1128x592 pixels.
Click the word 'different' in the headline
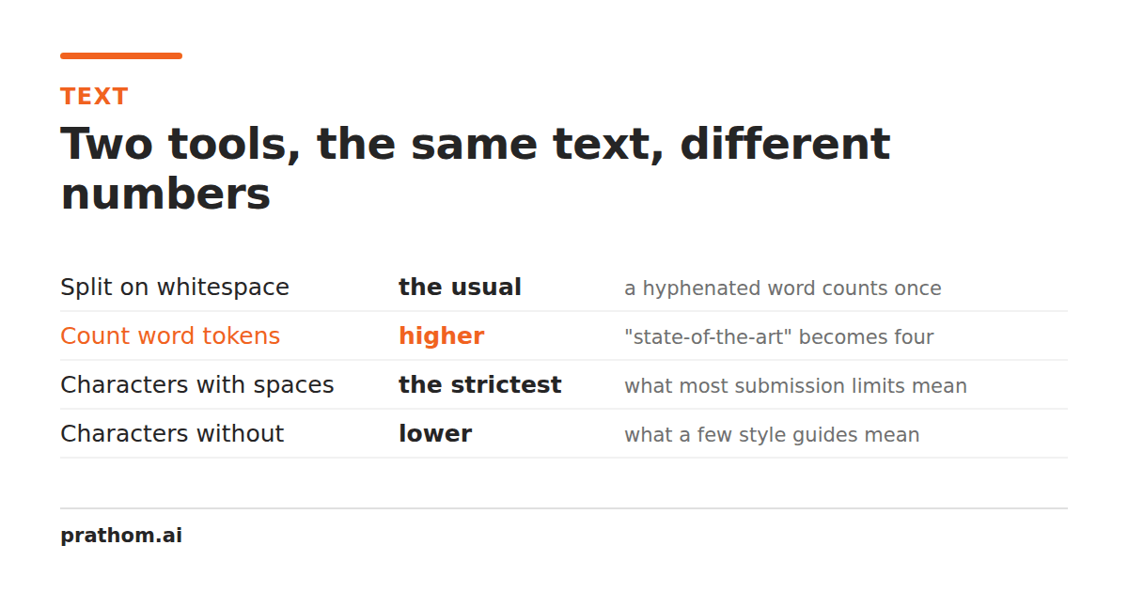[x=785, y=145]
